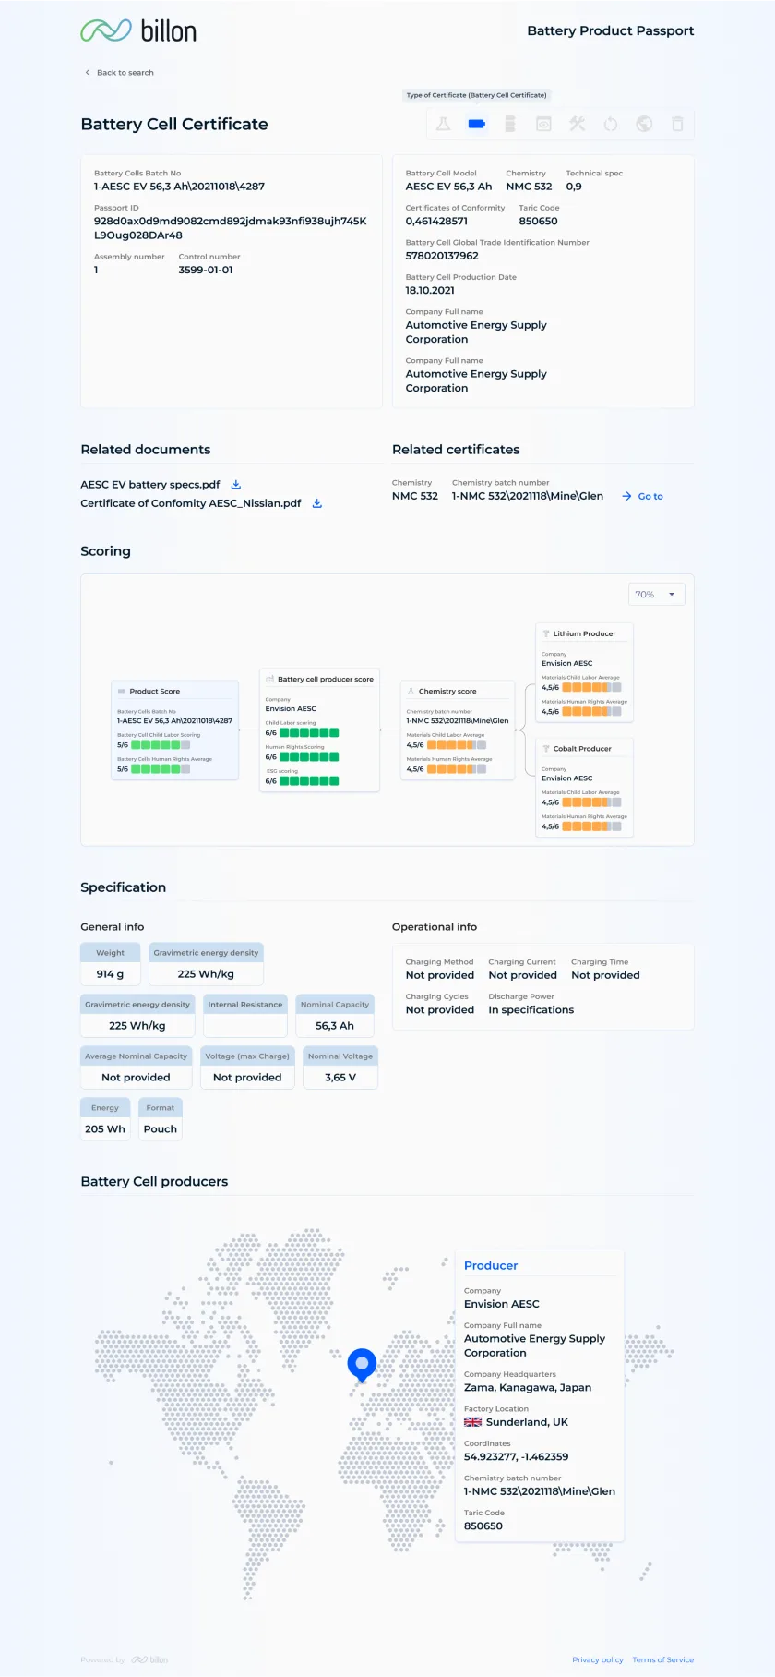Open the stacked battery module icon

[510, 124]
